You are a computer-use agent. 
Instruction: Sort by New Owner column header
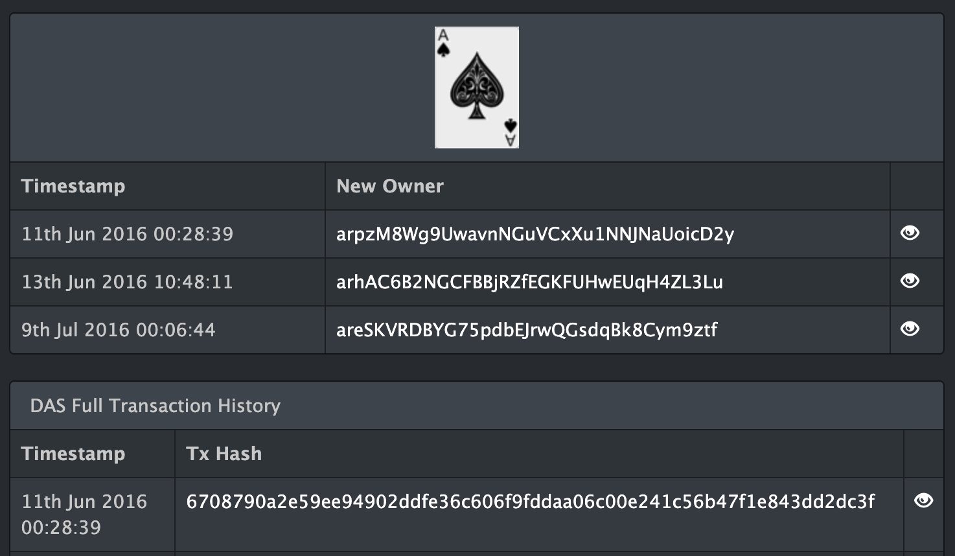390,186
